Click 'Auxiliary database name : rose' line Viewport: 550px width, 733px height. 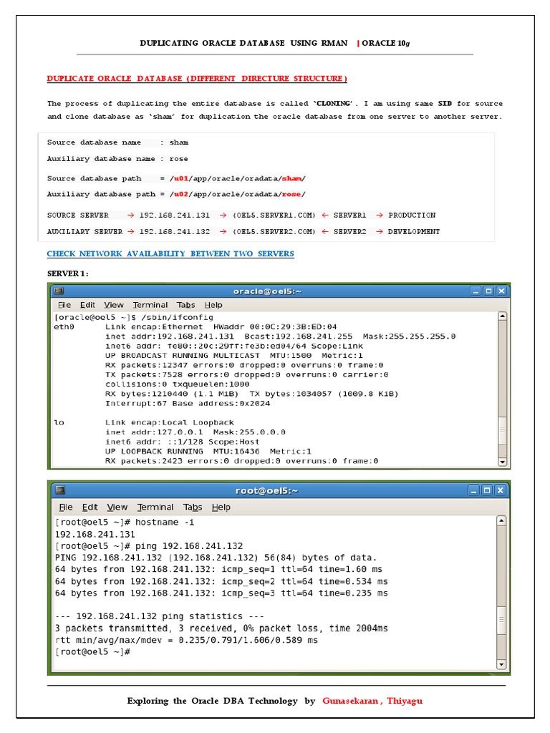[117, 159]
